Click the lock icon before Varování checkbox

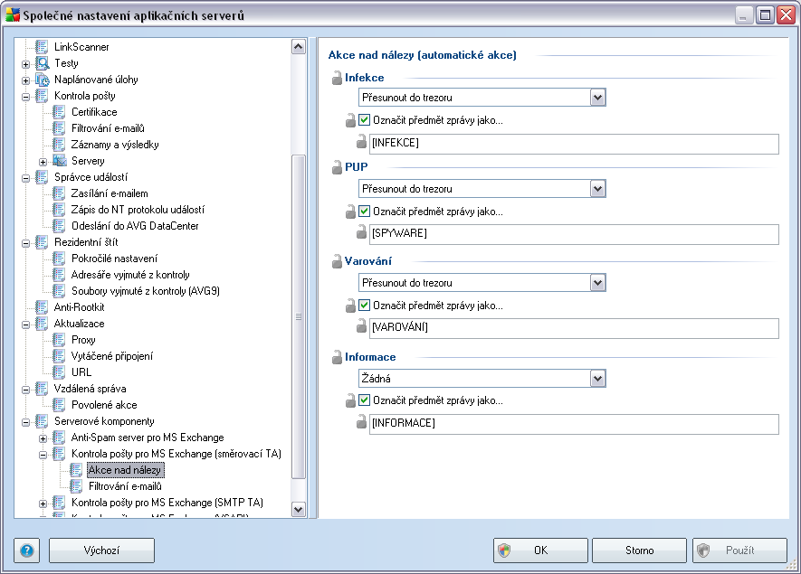click(x=350, y=306)
